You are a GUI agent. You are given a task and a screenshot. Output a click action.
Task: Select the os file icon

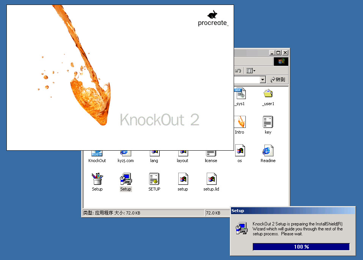[240, 151]
